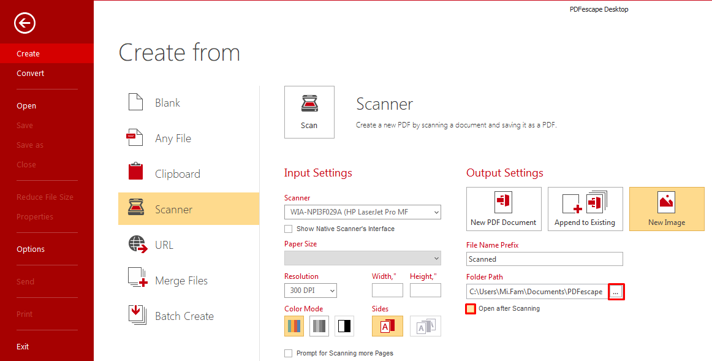Select the URL globe icon
This screenshot has width=712, height=361.
click(138, 245)
